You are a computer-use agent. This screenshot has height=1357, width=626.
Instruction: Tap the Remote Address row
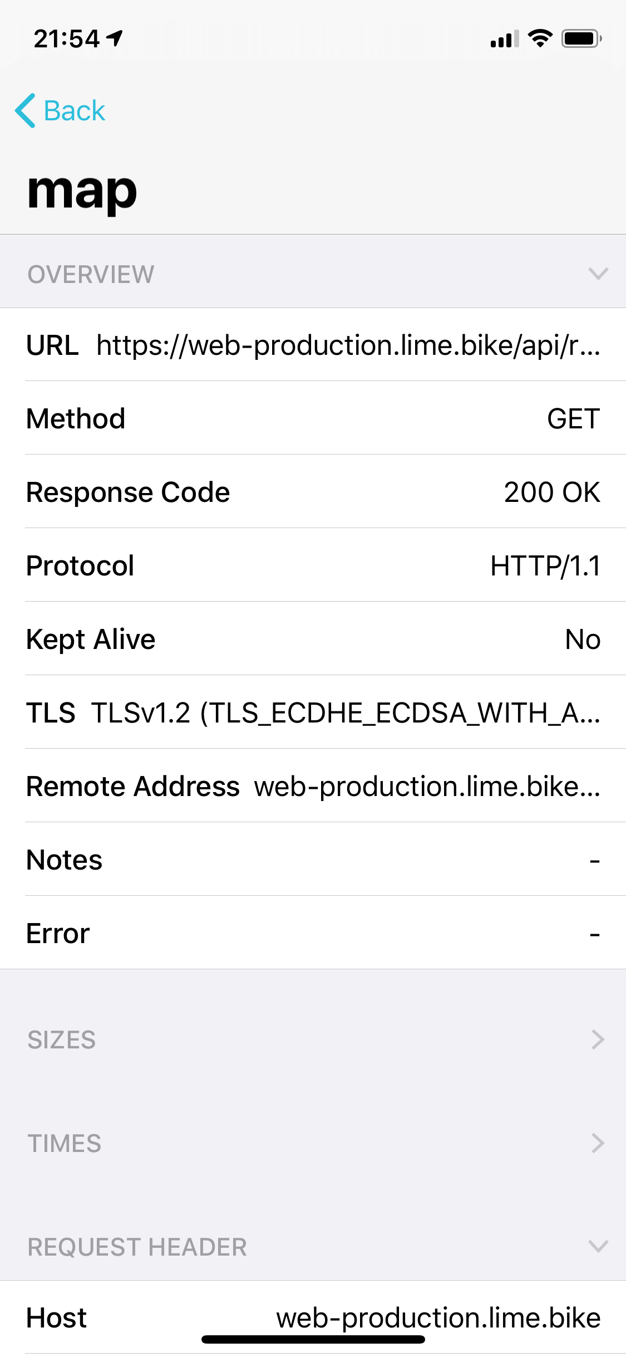pos(313,785)
